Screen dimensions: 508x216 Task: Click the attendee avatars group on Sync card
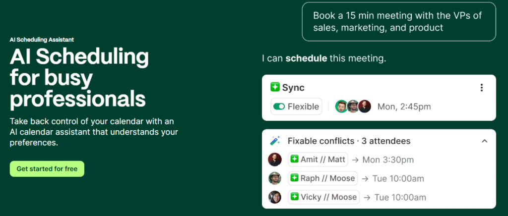pos(353,106)
